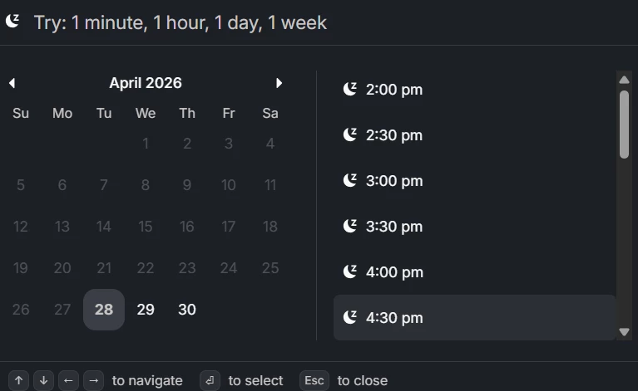The width and height of the screenshot is (638, 391).
Task: Choose the 3:00 pm time entry
Action: 474,181
